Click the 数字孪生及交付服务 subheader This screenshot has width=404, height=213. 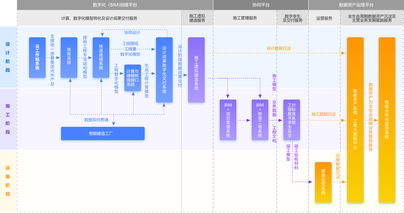[292, 18]
